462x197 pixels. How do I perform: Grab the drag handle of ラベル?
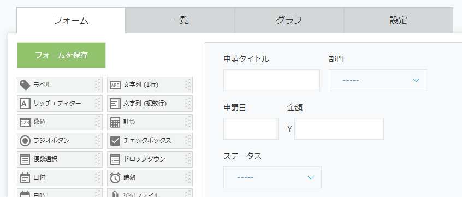(98, 85)
